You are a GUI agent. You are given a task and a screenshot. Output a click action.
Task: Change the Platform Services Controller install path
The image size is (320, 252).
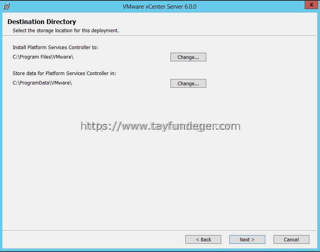(x=188, y=57)
